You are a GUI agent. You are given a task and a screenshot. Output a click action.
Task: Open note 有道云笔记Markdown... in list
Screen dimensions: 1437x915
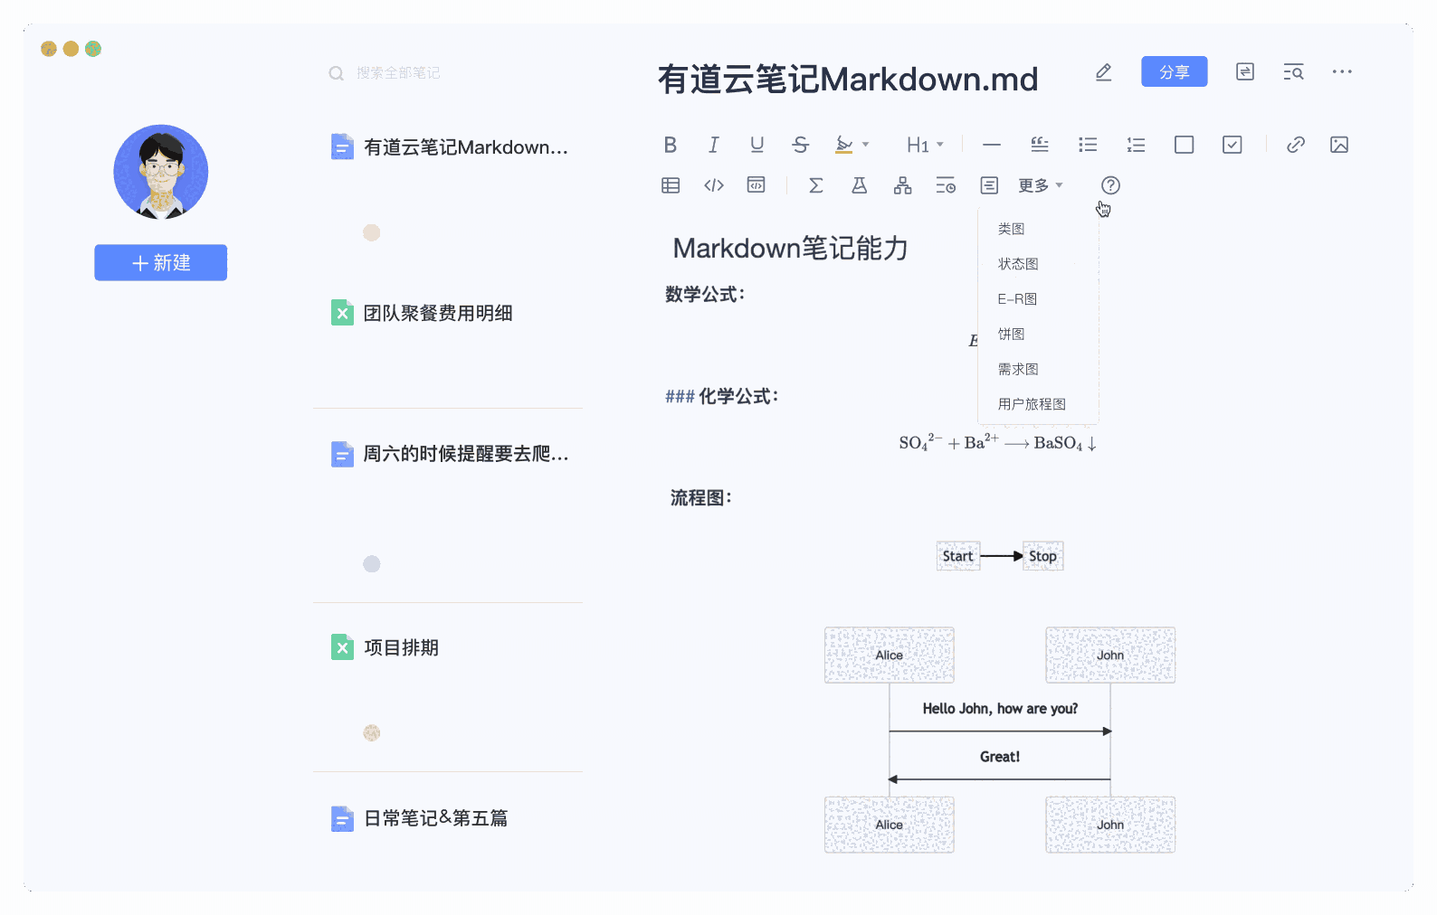click(450, 146)
